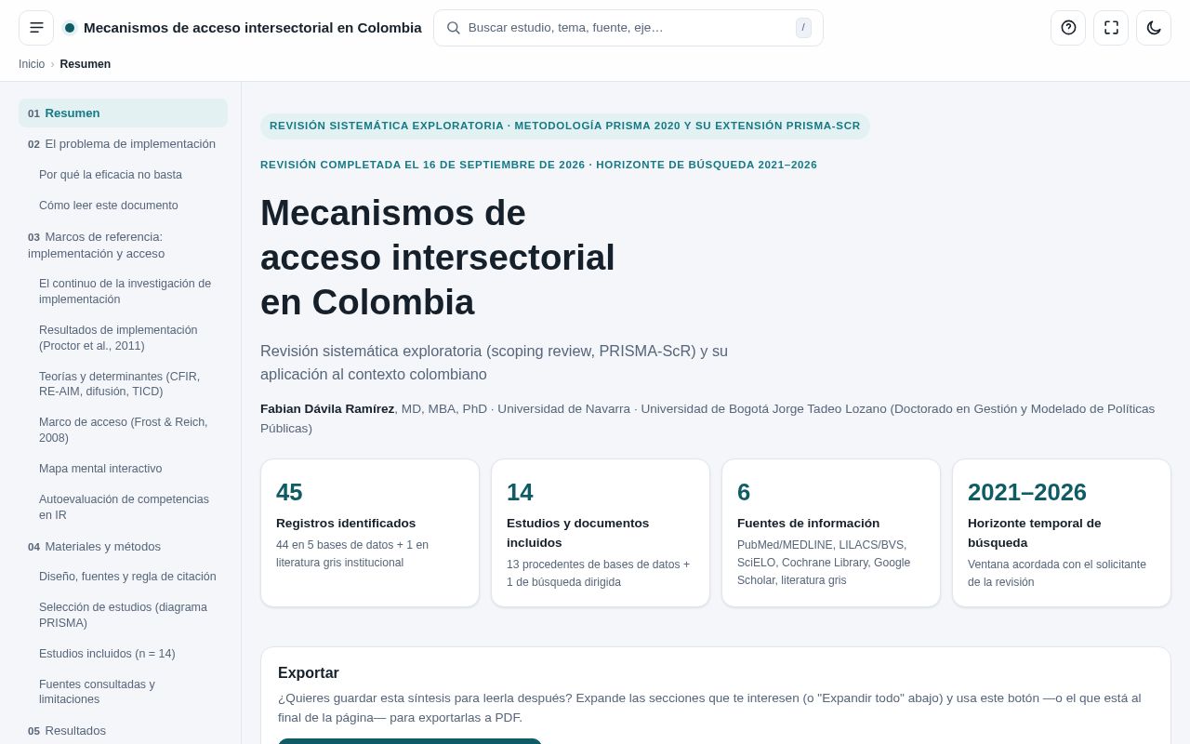Screen dimensions: 1190x744
Task: Click author name Fabian Dávila Ramírez
Action: click(327, 409)
